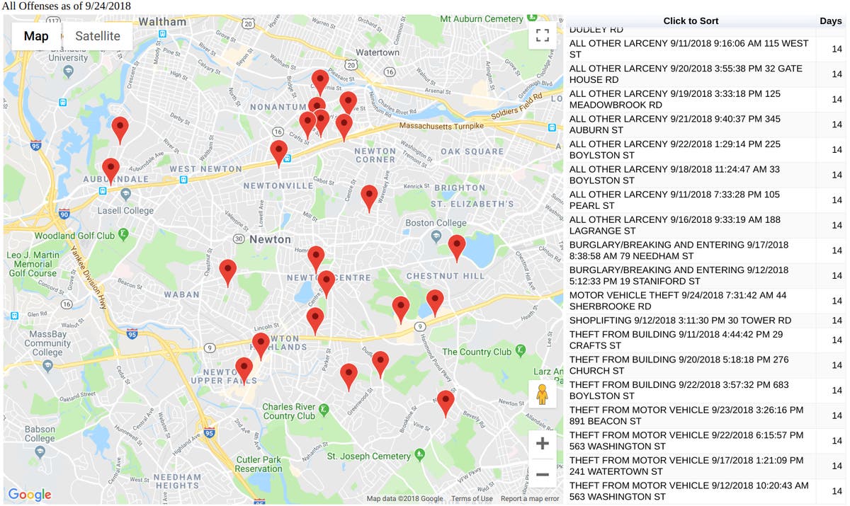
Task: Sort table by Click to Sort header
Action: [690, 21]
